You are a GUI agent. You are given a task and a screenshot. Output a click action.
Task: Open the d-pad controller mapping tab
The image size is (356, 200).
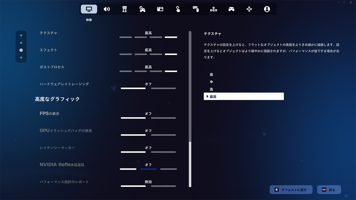(x=249, y=9)
